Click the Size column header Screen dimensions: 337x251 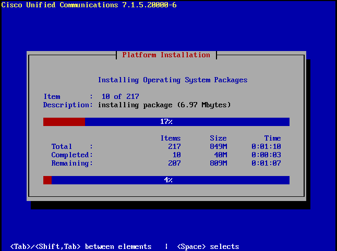(x=218, y=139)
